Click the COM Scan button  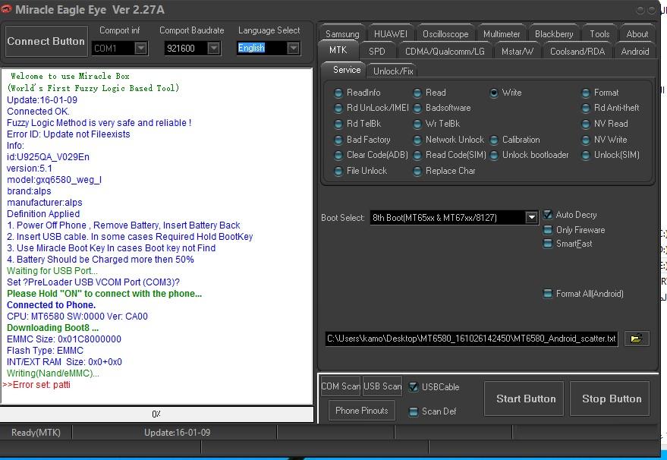(x=340, y=386)
